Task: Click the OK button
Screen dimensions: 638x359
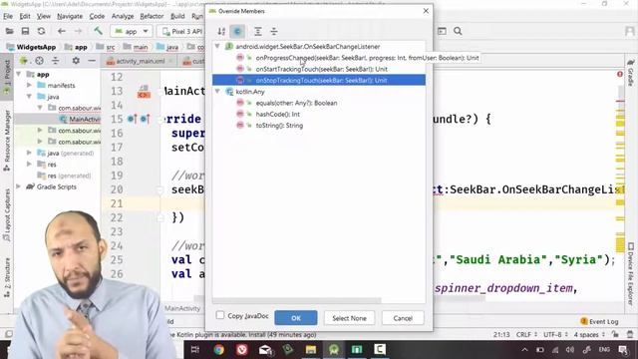Action: point(296,318)
